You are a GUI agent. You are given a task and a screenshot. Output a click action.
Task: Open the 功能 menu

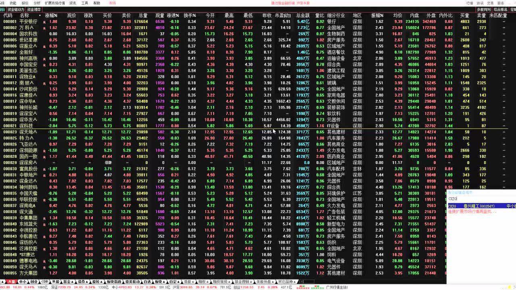(13, 3)
